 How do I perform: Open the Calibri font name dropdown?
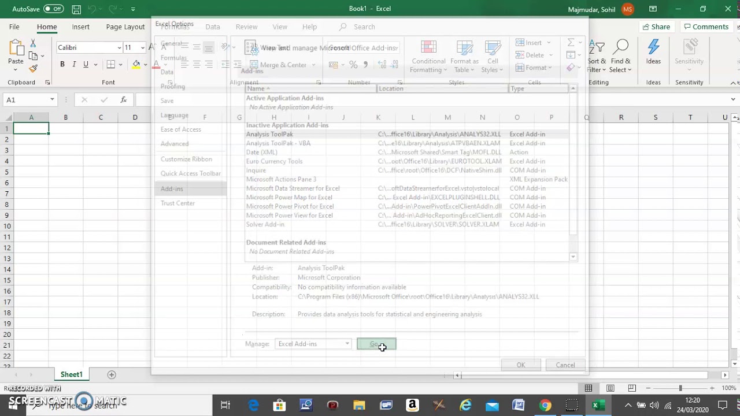pos(120,48)
